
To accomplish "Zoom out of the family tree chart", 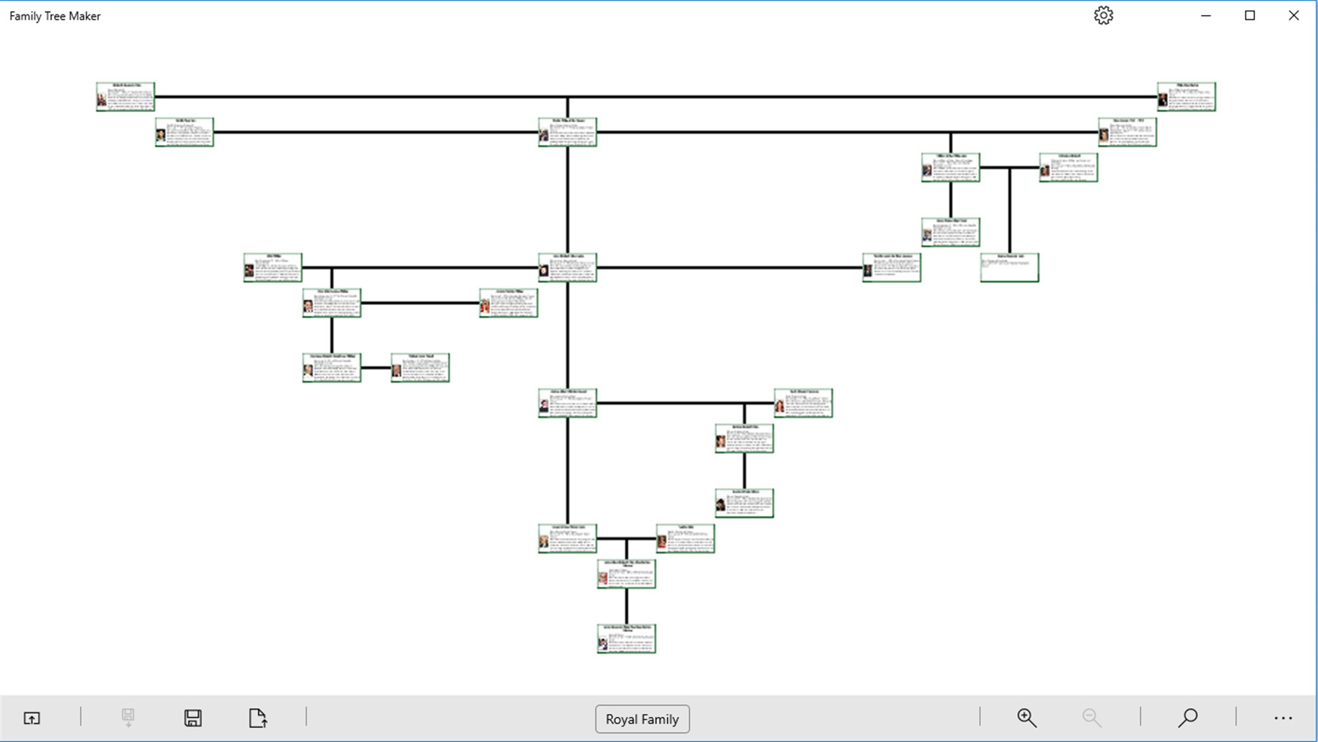I will (x=1091, y=718).
